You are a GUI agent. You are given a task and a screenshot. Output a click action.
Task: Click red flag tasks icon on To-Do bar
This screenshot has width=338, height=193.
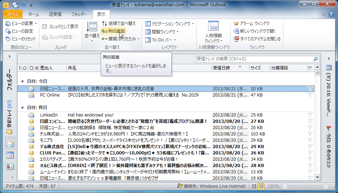tap(329, 128)
